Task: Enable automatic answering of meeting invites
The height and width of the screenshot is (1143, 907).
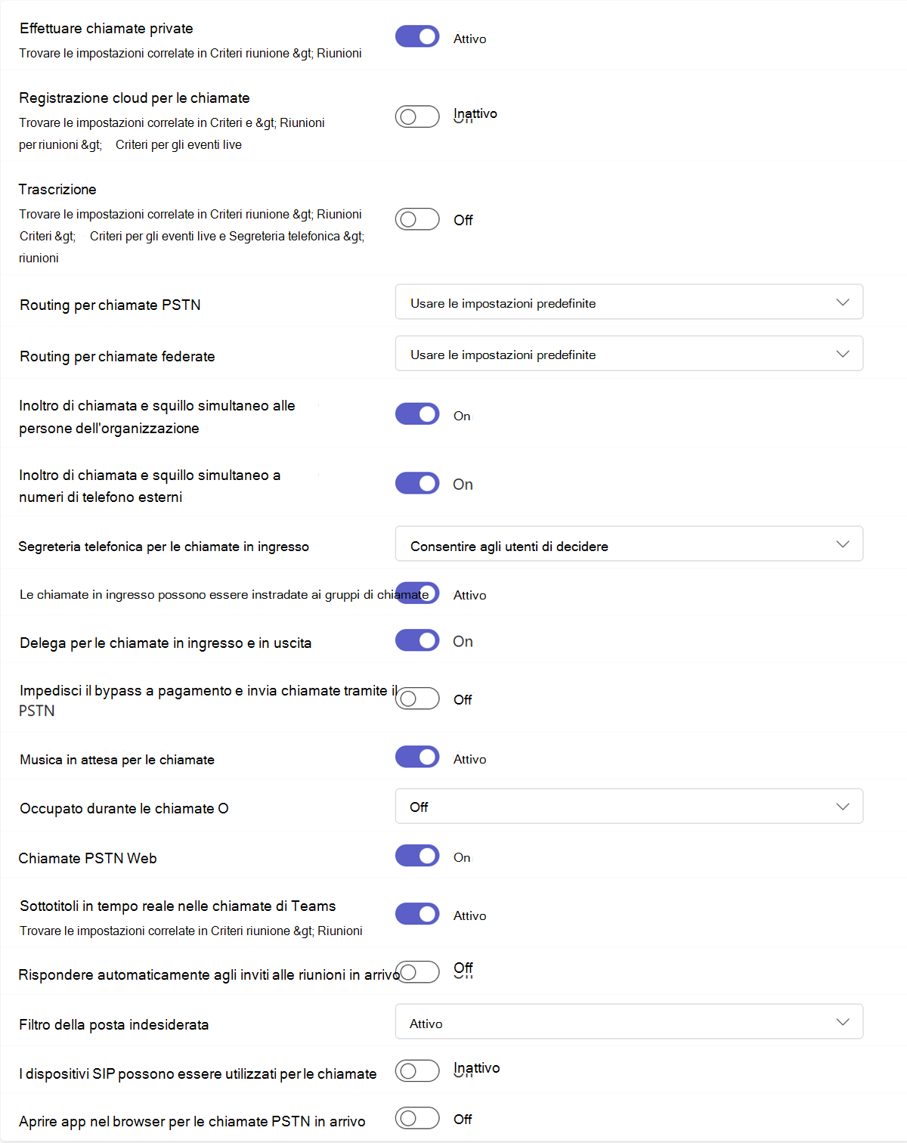Action: coord(419,972)
